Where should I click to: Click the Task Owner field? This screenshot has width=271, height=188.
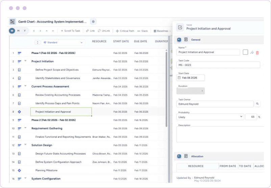click(x=215, y=104)
